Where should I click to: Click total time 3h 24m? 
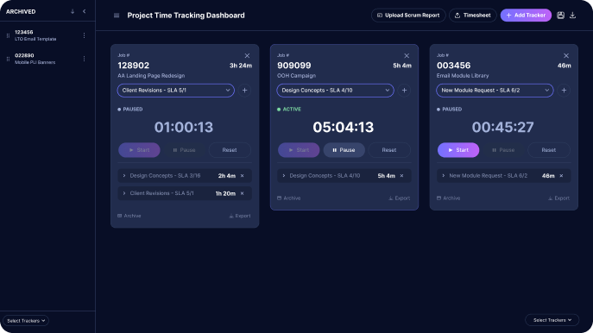(x=241, y=66)
